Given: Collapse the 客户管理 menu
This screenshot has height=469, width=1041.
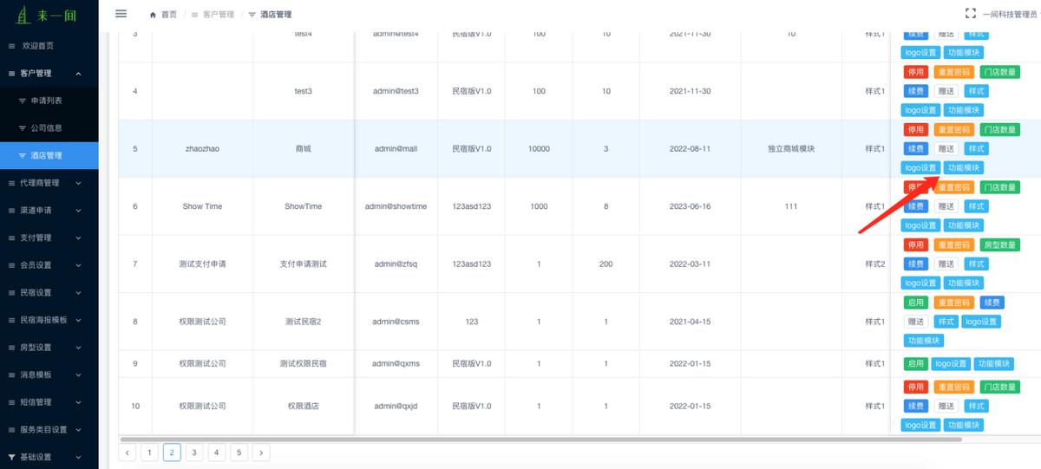Looking at the screenshot, I should 49,74.
